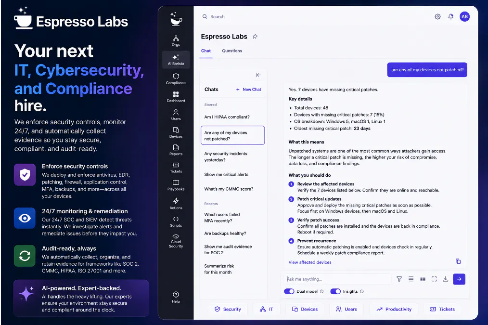Select the bottom Tickets category tab
The height and width of the screenshot is (325, 488).
442,309
